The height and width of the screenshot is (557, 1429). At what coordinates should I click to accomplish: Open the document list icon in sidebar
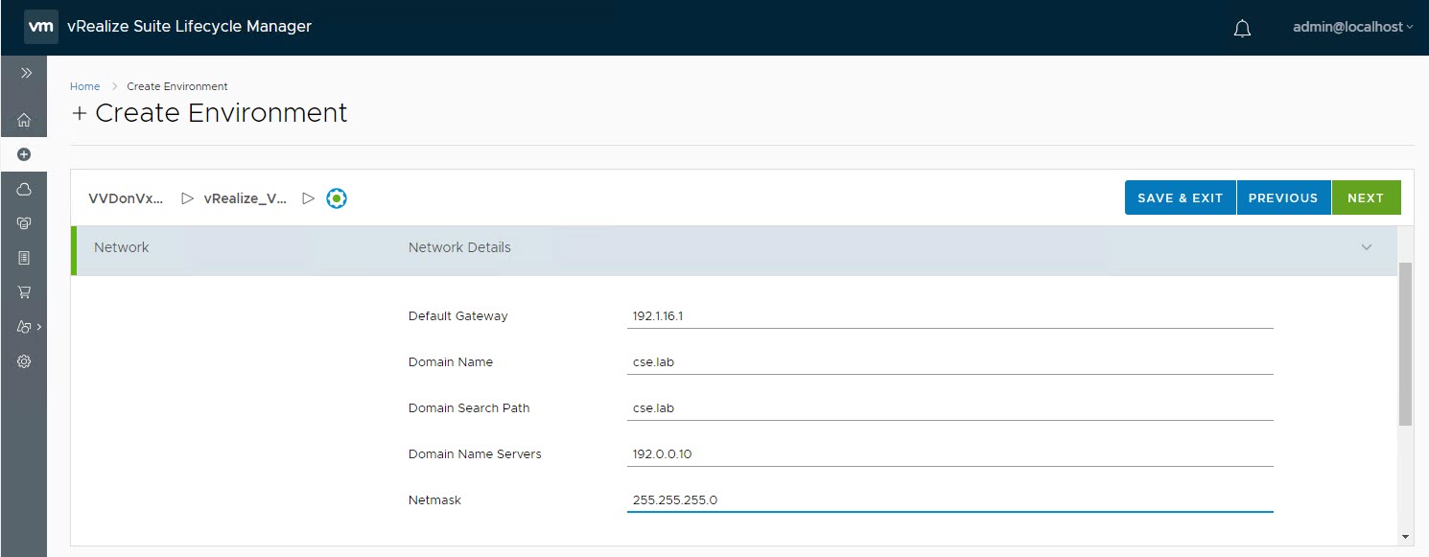click(24, 258)
